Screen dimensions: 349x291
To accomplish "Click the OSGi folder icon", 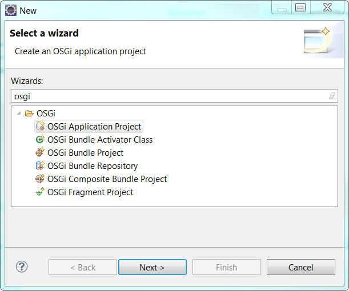I will (x=29, y=114).
